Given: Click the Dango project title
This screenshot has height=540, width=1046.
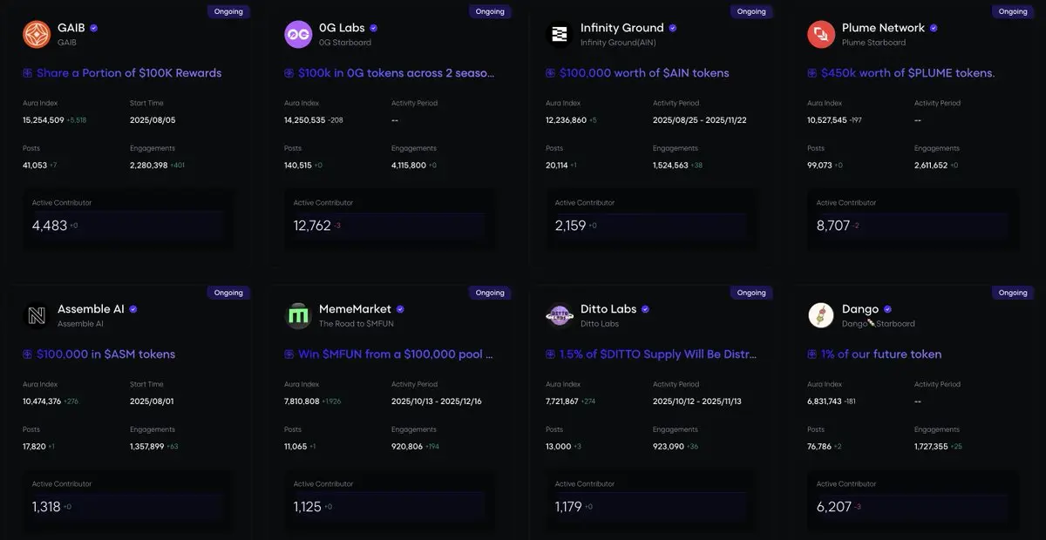Looking at the screenshot, I should tap(860, 309).
